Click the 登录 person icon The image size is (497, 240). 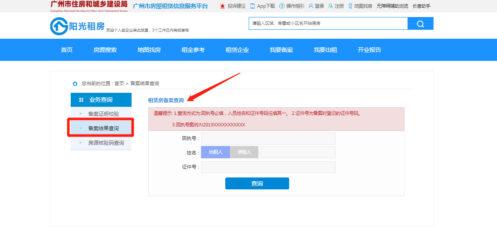click(310, 6)
